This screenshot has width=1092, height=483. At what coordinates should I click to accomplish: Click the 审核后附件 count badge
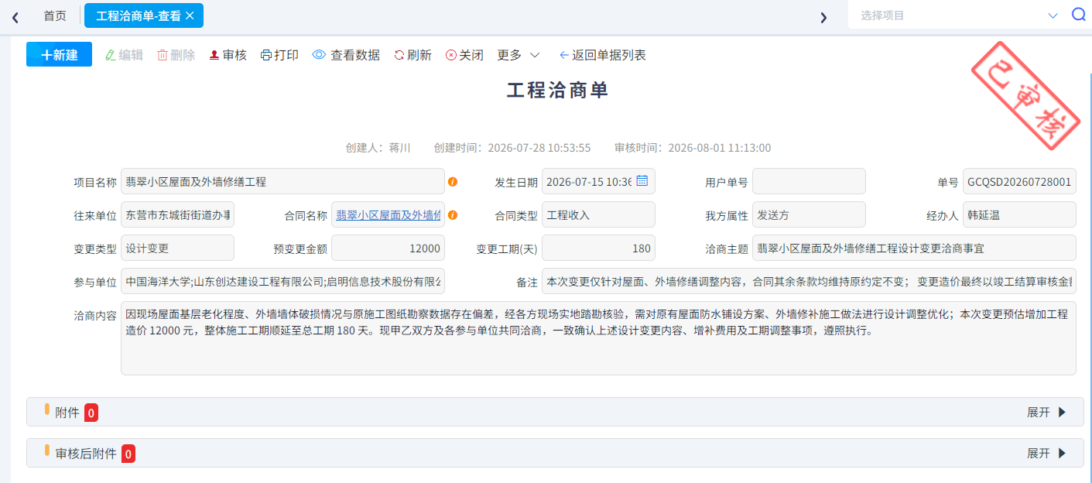(x=128, y=454)
